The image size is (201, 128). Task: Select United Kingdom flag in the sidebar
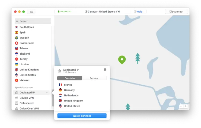17,70
